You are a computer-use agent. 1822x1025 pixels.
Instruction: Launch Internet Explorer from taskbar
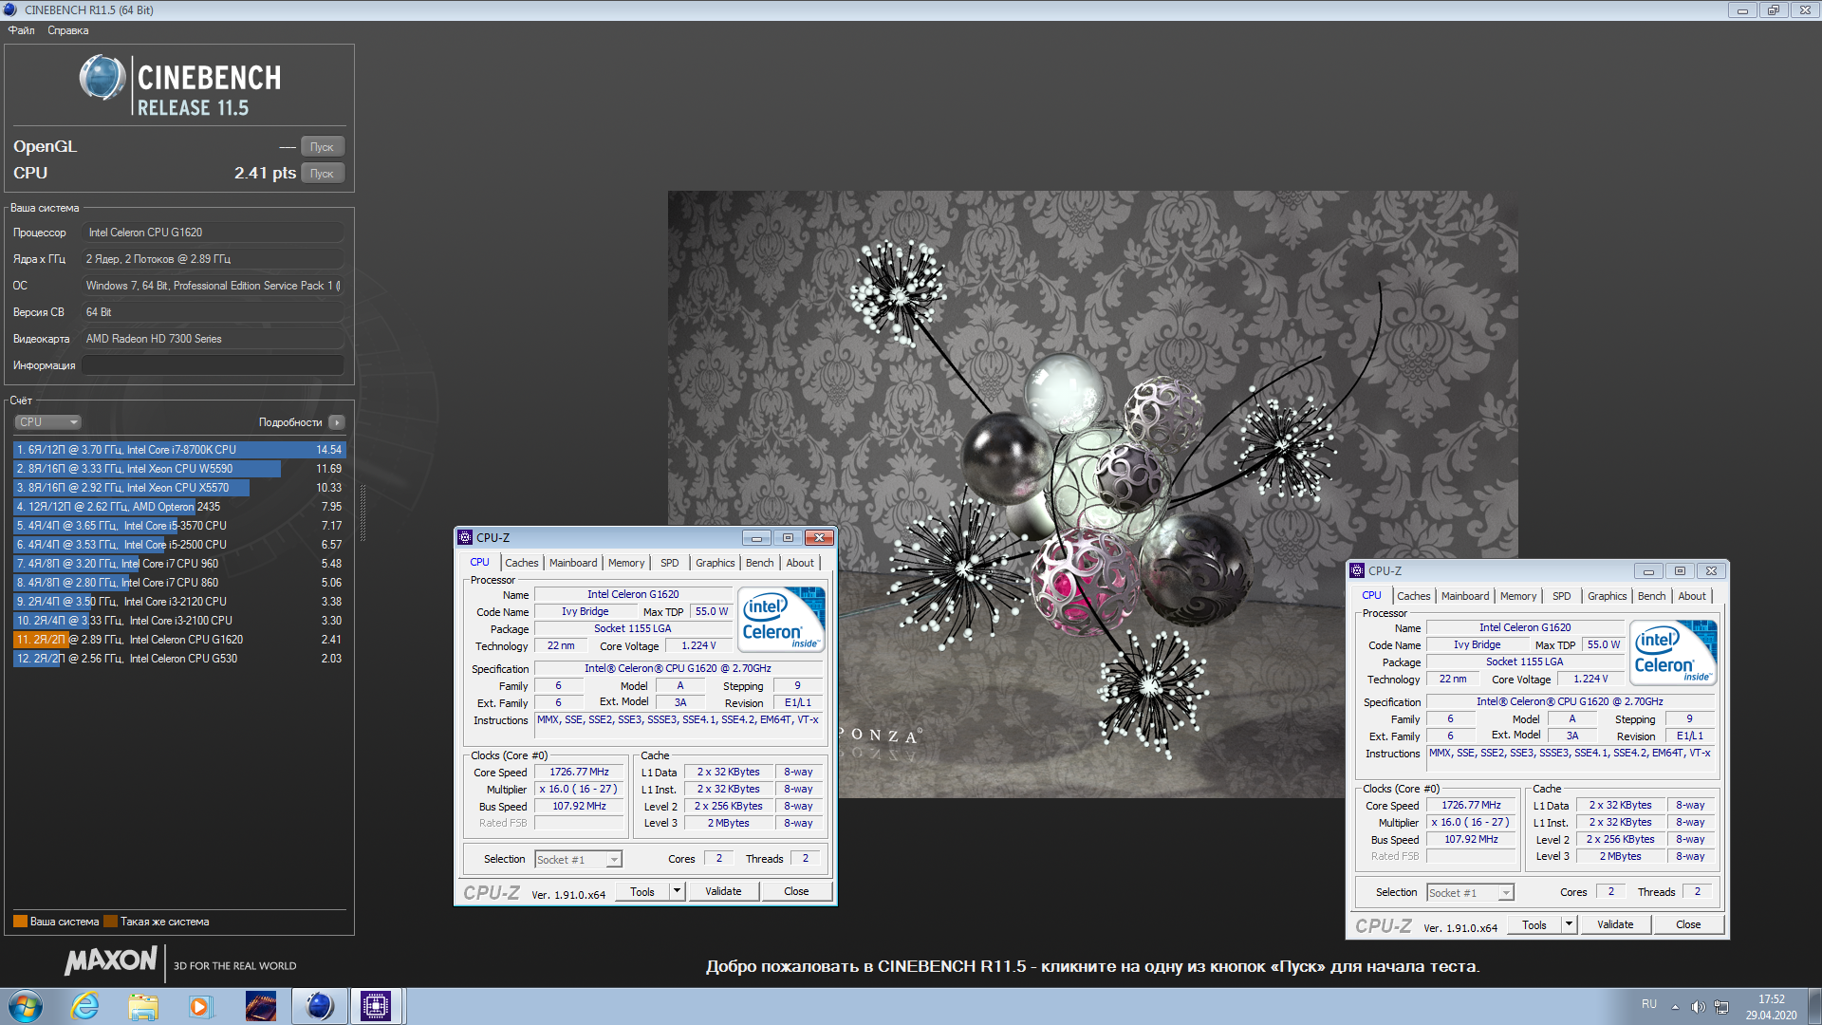click(85, 1006)
